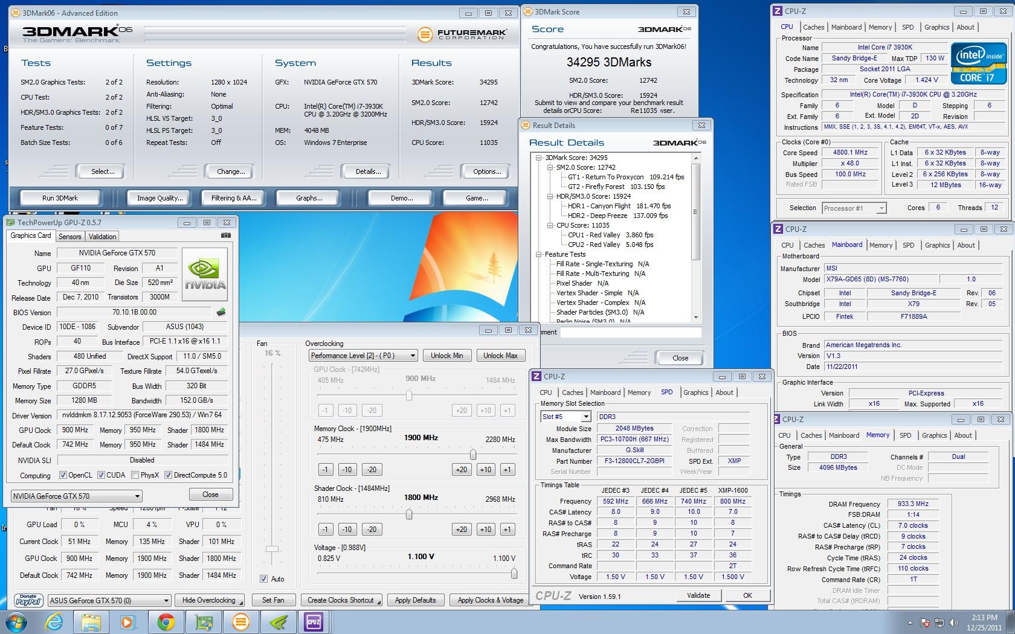This screenshot has width=1015, height=634.
Task: Switch to the green NVIDIA taskbar icon
Action: 278,622
